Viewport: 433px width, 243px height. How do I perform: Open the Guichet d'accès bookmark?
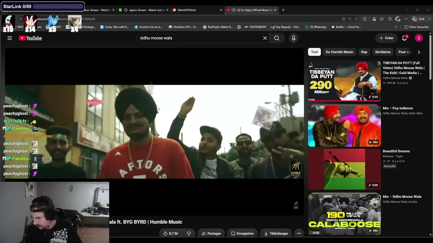coord(148,27)
